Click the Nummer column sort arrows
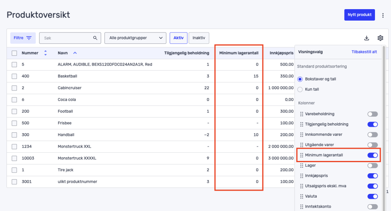 (x=45, y=53)
